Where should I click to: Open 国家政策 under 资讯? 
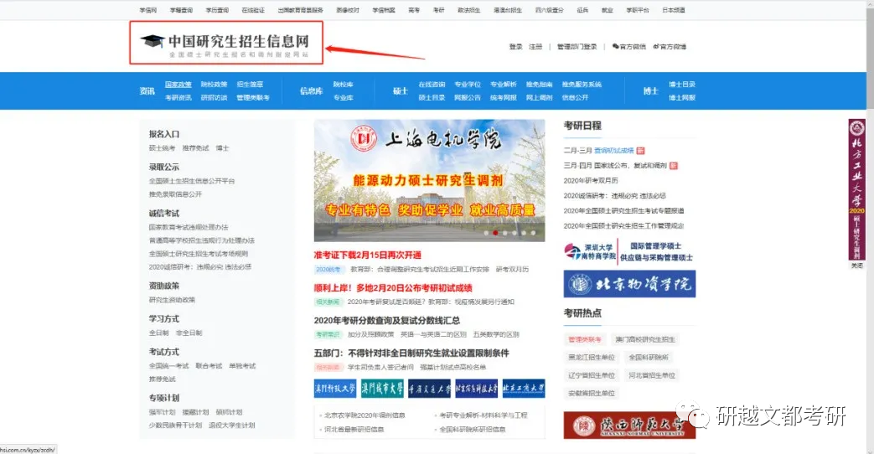coord(178,84)
